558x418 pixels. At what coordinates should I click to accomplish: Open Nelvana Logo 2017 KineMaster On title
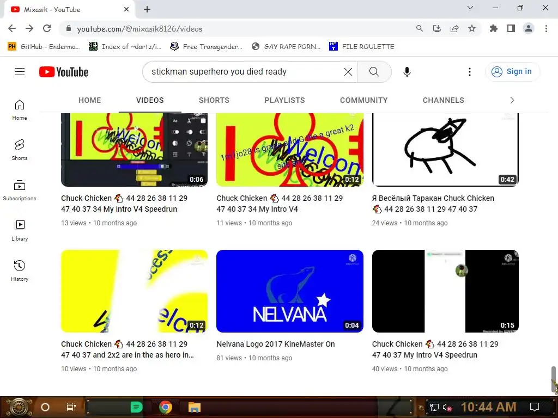(x=275, y=344)
